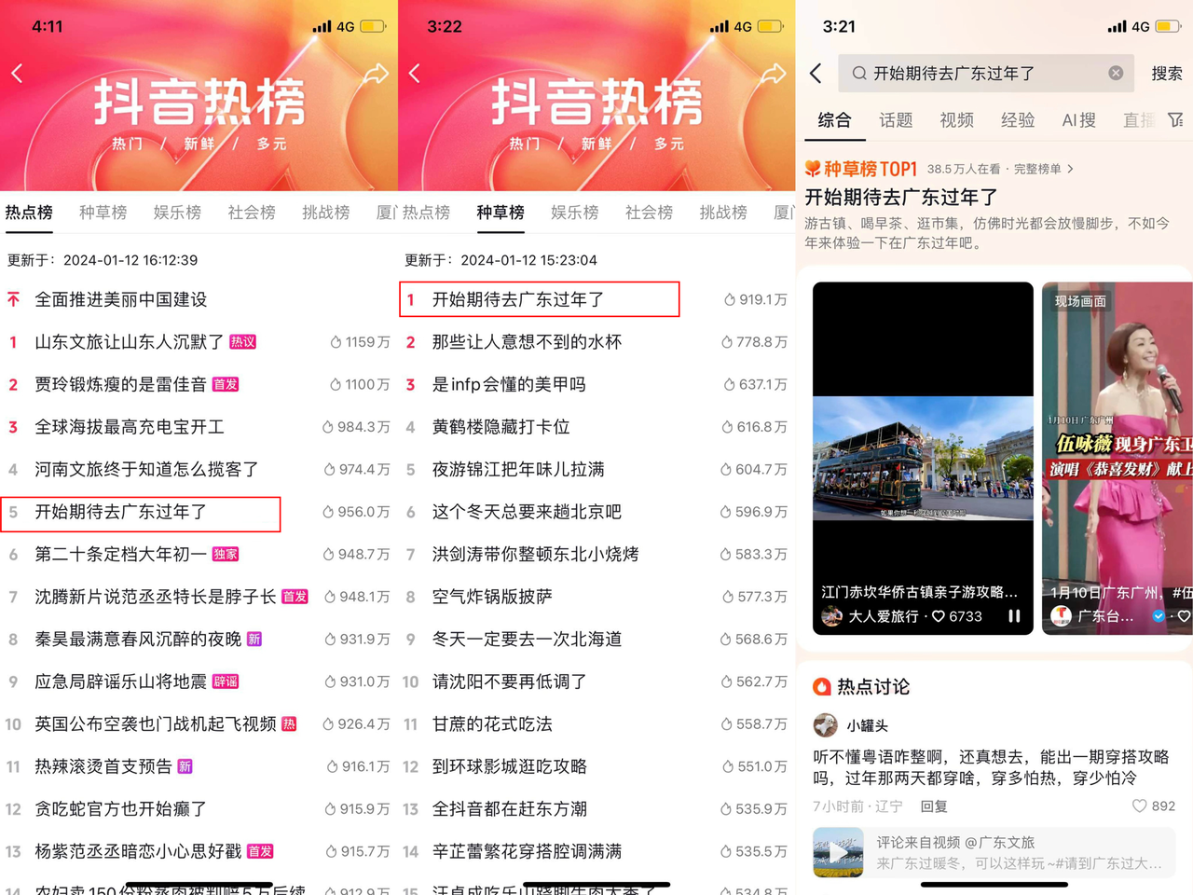The image size is (1193, 895).
Task: Go back from the search results screen
Action: point(816,73)
